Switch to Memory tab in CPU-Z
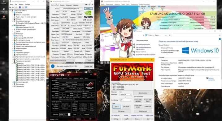The height and width of the screenshot is (121, 222). 65,78
